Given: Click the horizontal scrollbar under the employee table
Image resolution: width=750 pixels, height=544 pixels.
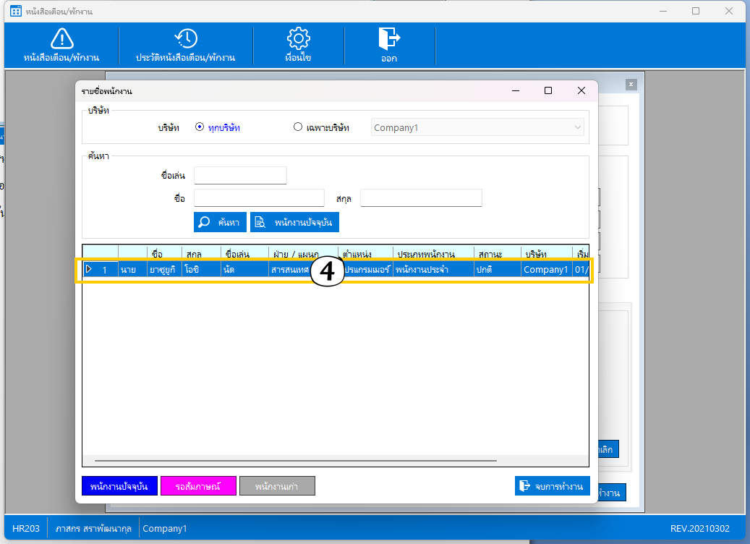Looking at the screenshot, I should tap(295, 460).
